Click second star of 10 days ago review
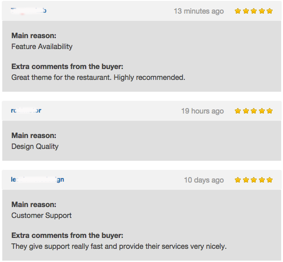 tap(246, 180)
